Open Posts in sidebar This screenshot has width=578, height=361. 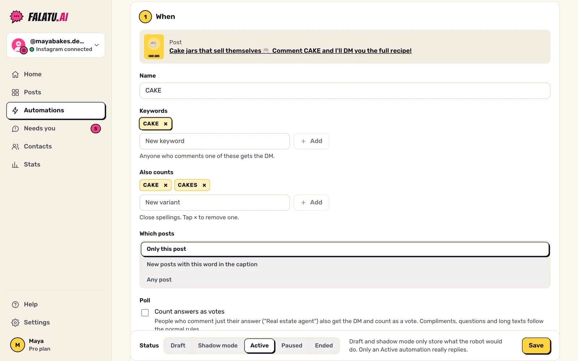(x=56, y=92)
